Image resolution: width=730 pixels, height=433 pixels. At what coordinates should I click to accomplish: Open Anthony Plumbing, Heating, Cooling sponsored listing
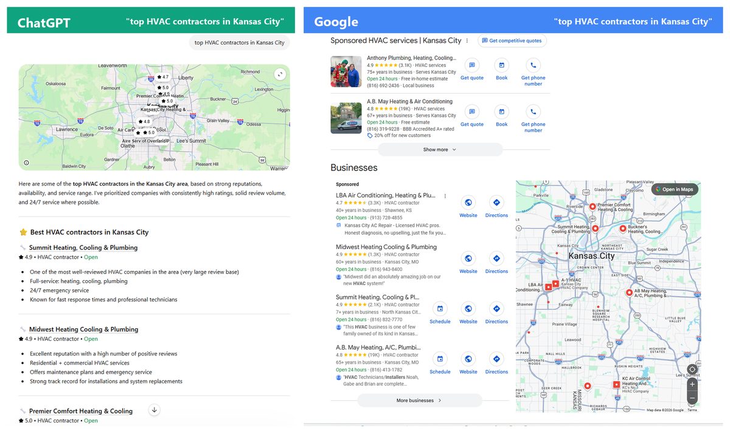pos(411,58)
